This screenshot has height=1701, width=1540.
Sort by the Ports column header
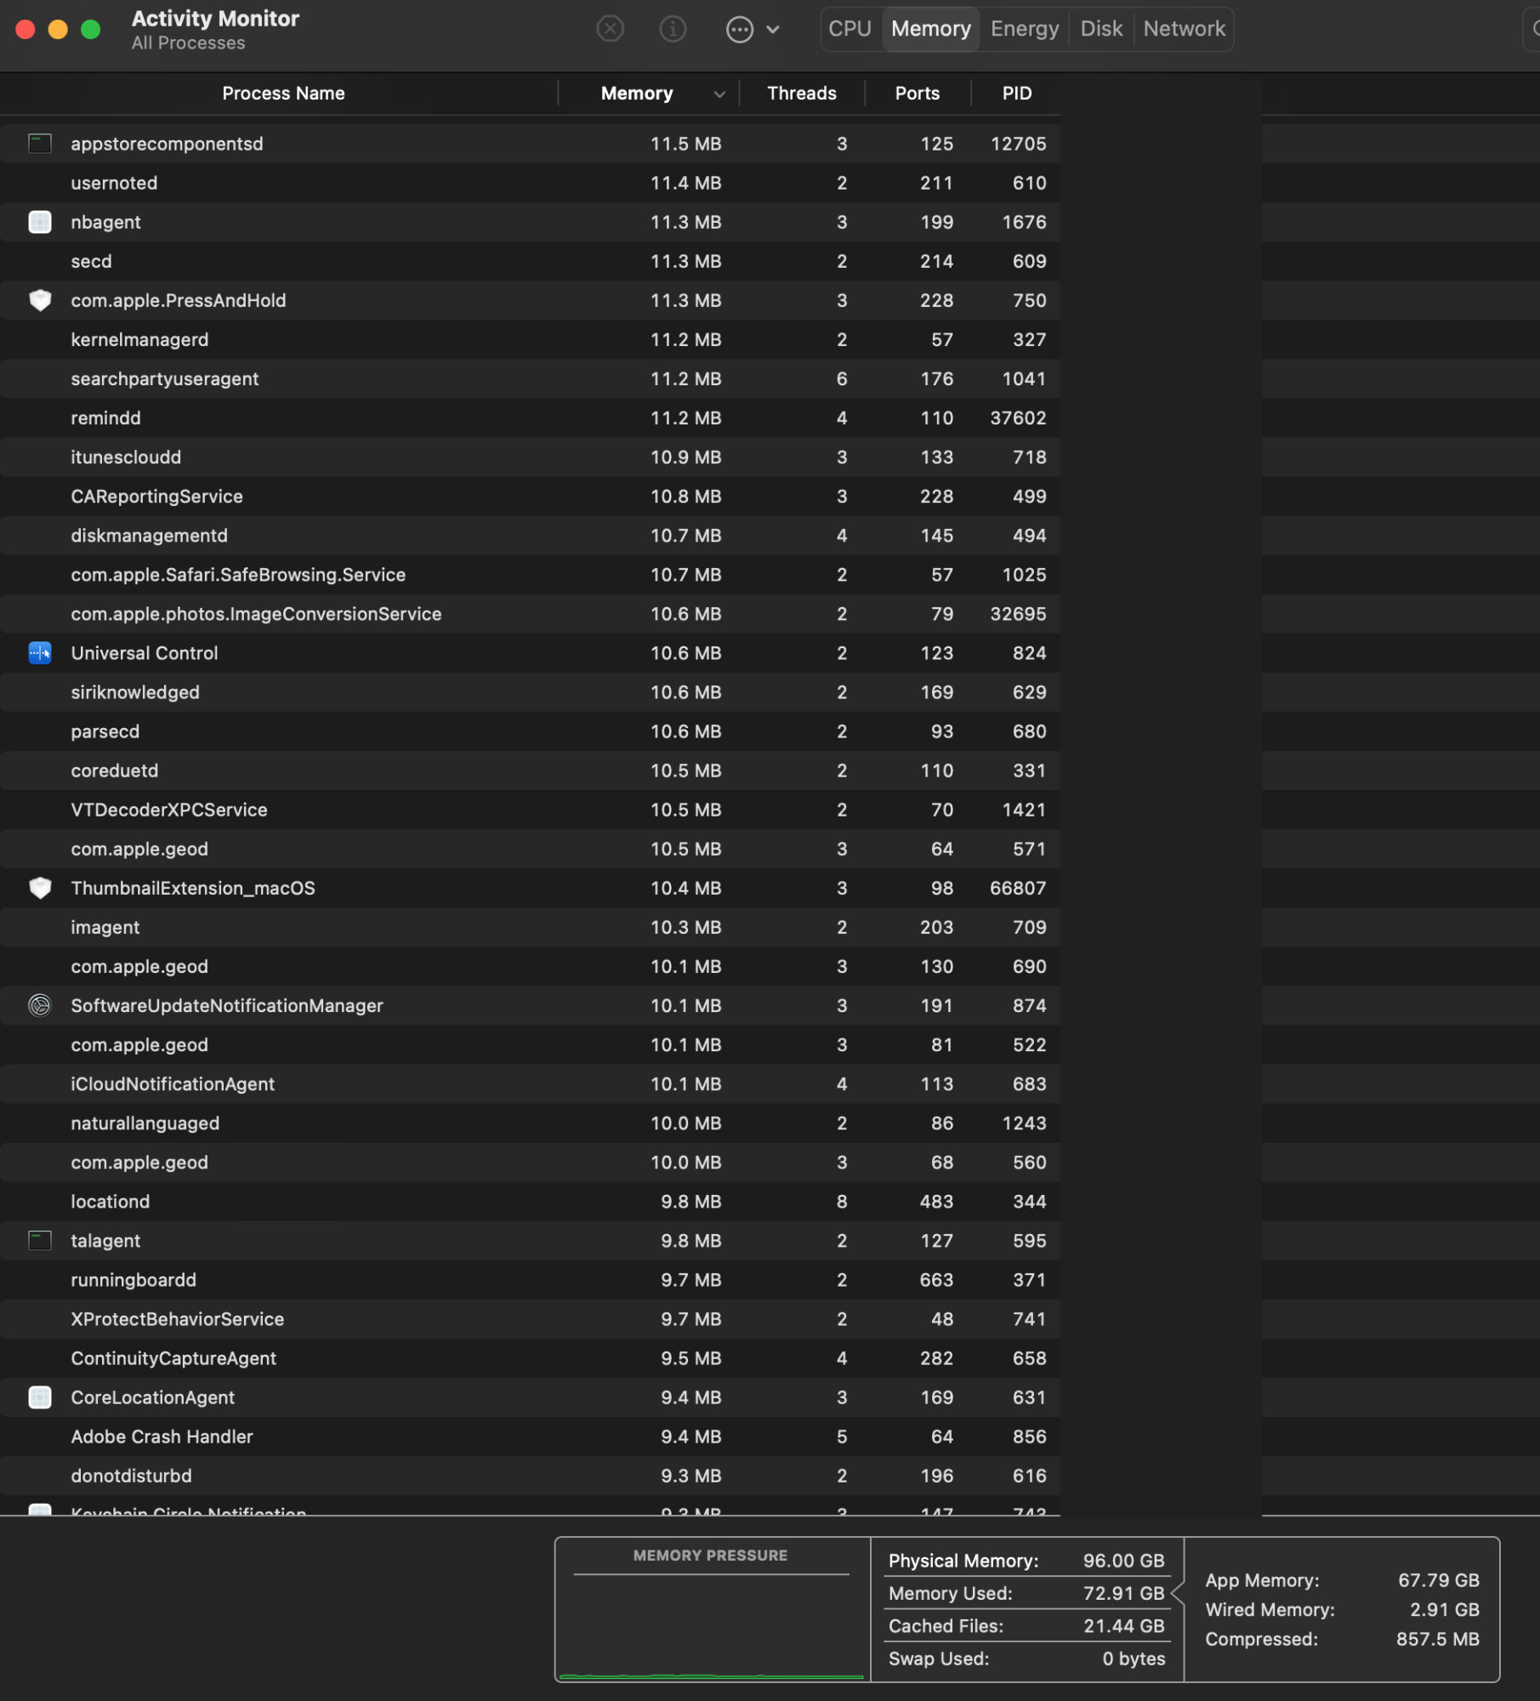coord(917,94)
